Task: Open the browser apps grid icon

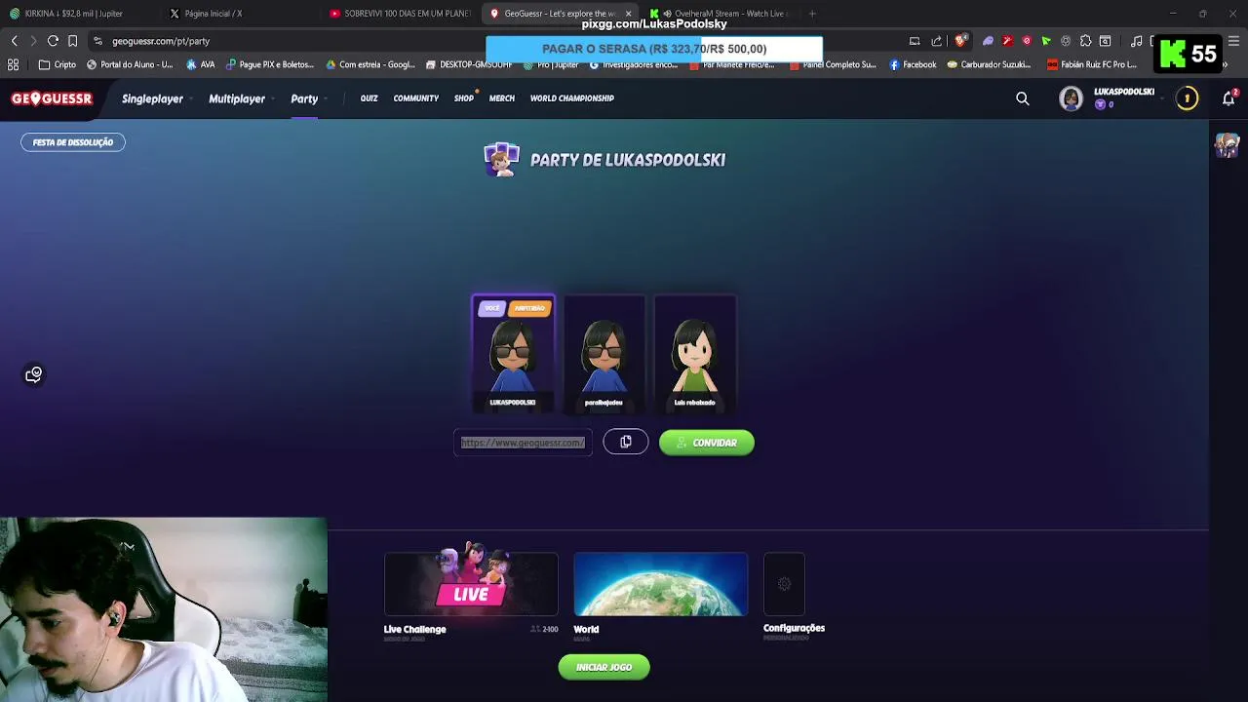Action: pos(13,64)
